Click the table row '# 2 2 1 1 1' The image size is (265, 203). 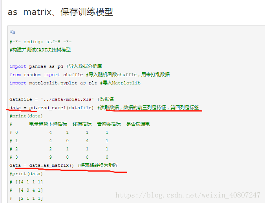coord(59,149)
